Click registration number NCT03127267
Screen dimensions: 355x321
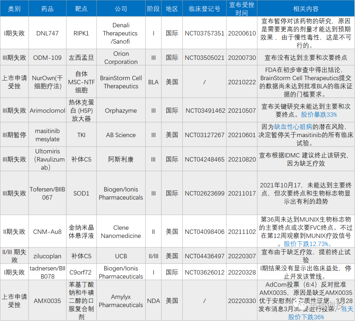204,135
